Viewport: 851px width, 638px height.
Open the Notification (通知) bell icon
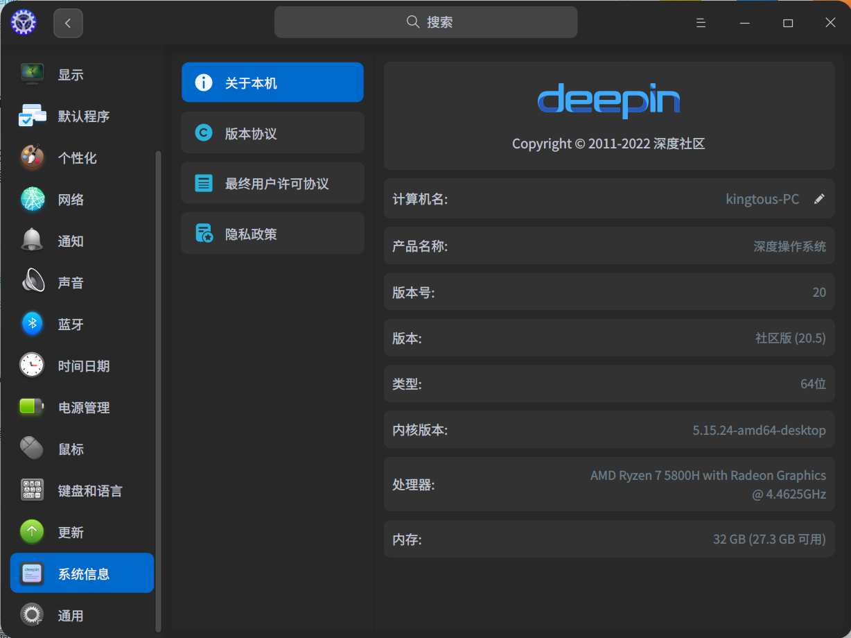(x=32, y=241)
